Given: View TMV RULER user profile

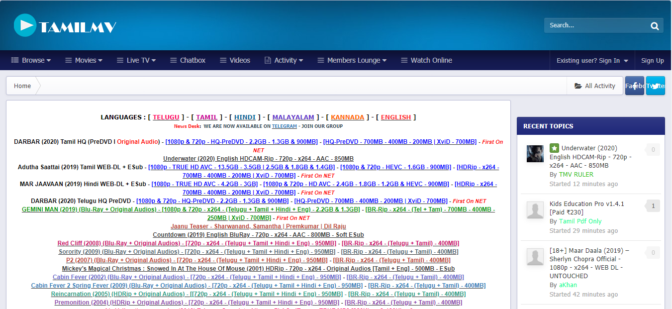Looking at the screenshot, I should coord(576,175).
